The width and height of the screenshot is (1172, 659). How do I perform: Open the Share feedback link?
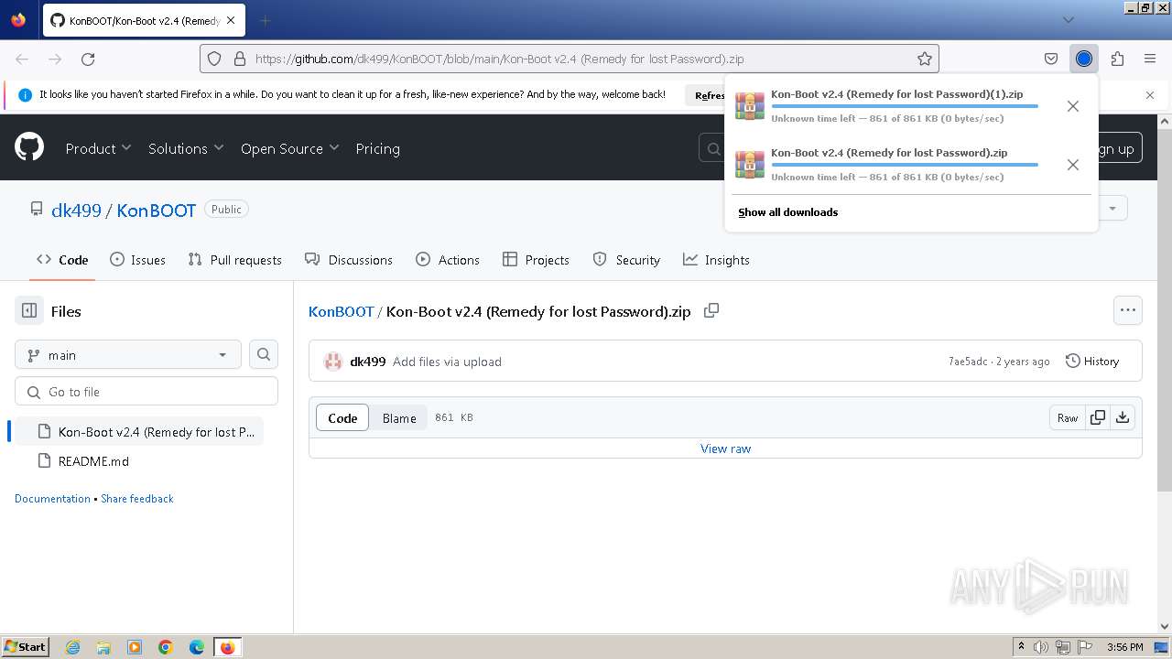[137, 499]
